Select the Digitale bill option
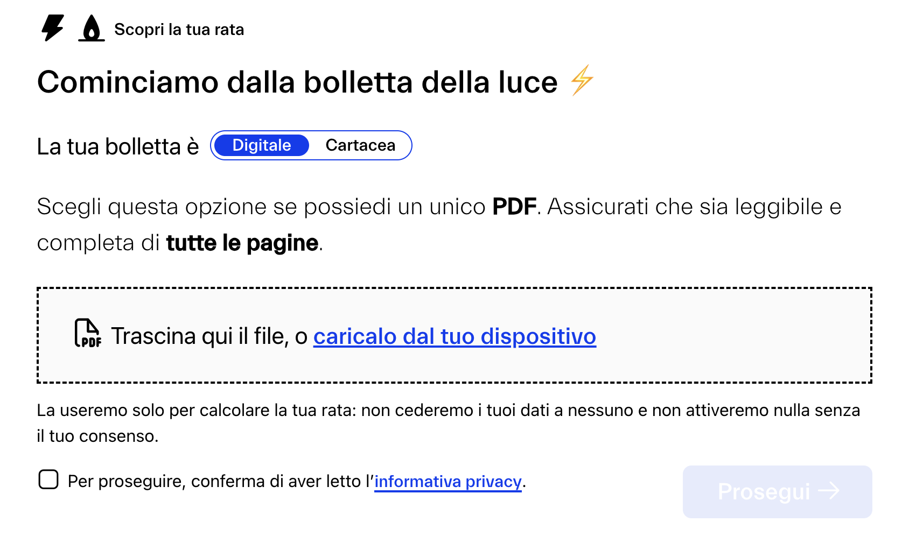Viewport: 923px width, 550px height. (x=261, y=145)
